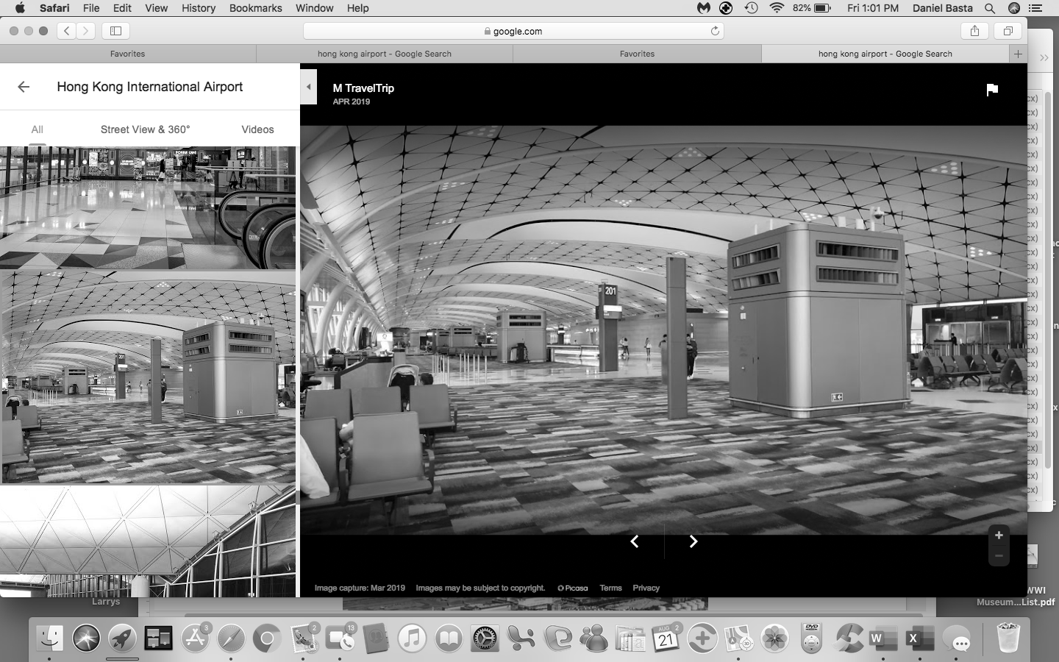Open the Privacy link
The width and height of the screenshot is (1059, 662).
(x=646, y=588)
